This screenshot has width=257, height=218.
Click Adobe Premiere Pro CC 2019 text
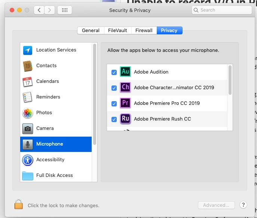[167, 103]
